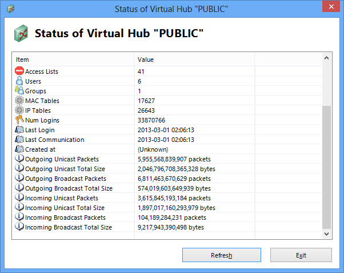Screen dimensions: 344x273
Task: Select the Access Lists label
Action: [42, 72]
